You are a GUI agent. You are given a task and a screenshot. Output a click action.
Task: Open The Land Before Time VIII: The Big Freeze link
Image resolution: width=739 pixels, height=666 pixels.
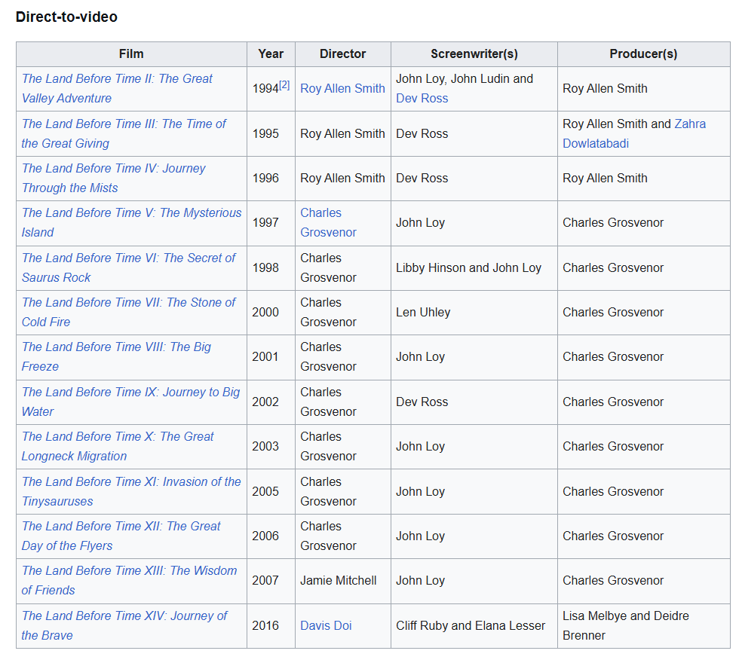tap(116, 356)
